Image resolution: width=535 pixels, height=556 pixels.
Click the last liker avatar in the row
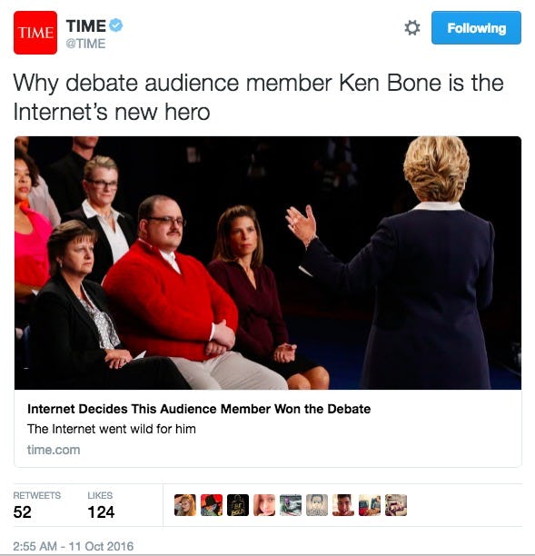tap(396, 505)
